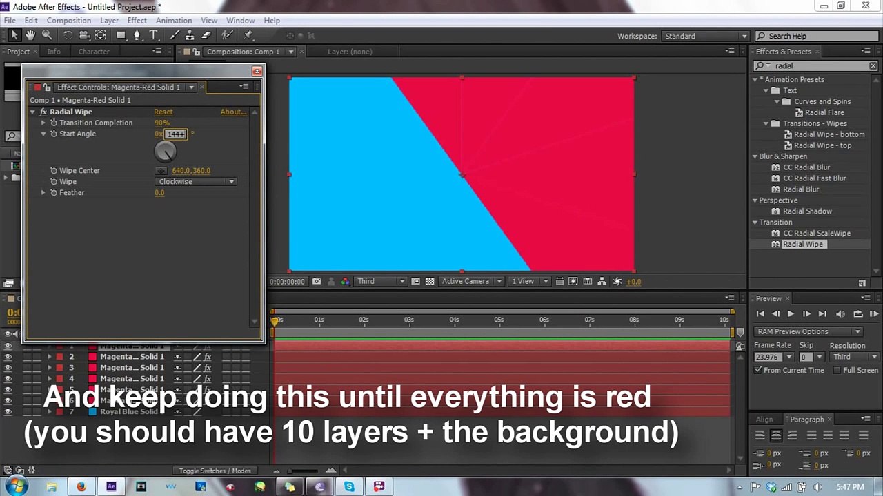
Task: Open the 1 View layout dropdown
Action: [530, 281]
